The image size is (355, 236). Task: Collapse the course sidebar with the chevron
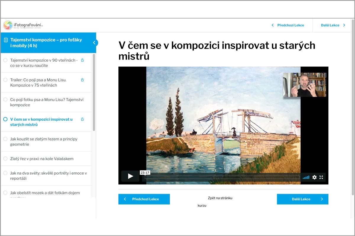(94, 43)
